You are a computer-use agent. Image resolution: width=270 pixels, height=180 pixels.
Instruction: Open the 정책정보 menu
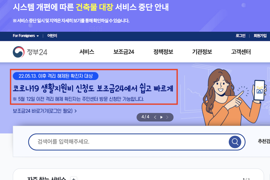click(x=163, y=52)
